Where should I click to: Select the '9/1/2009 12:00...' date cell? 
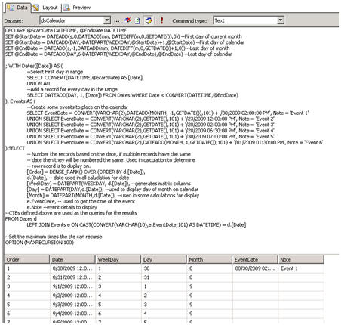(x=72, y=286)
